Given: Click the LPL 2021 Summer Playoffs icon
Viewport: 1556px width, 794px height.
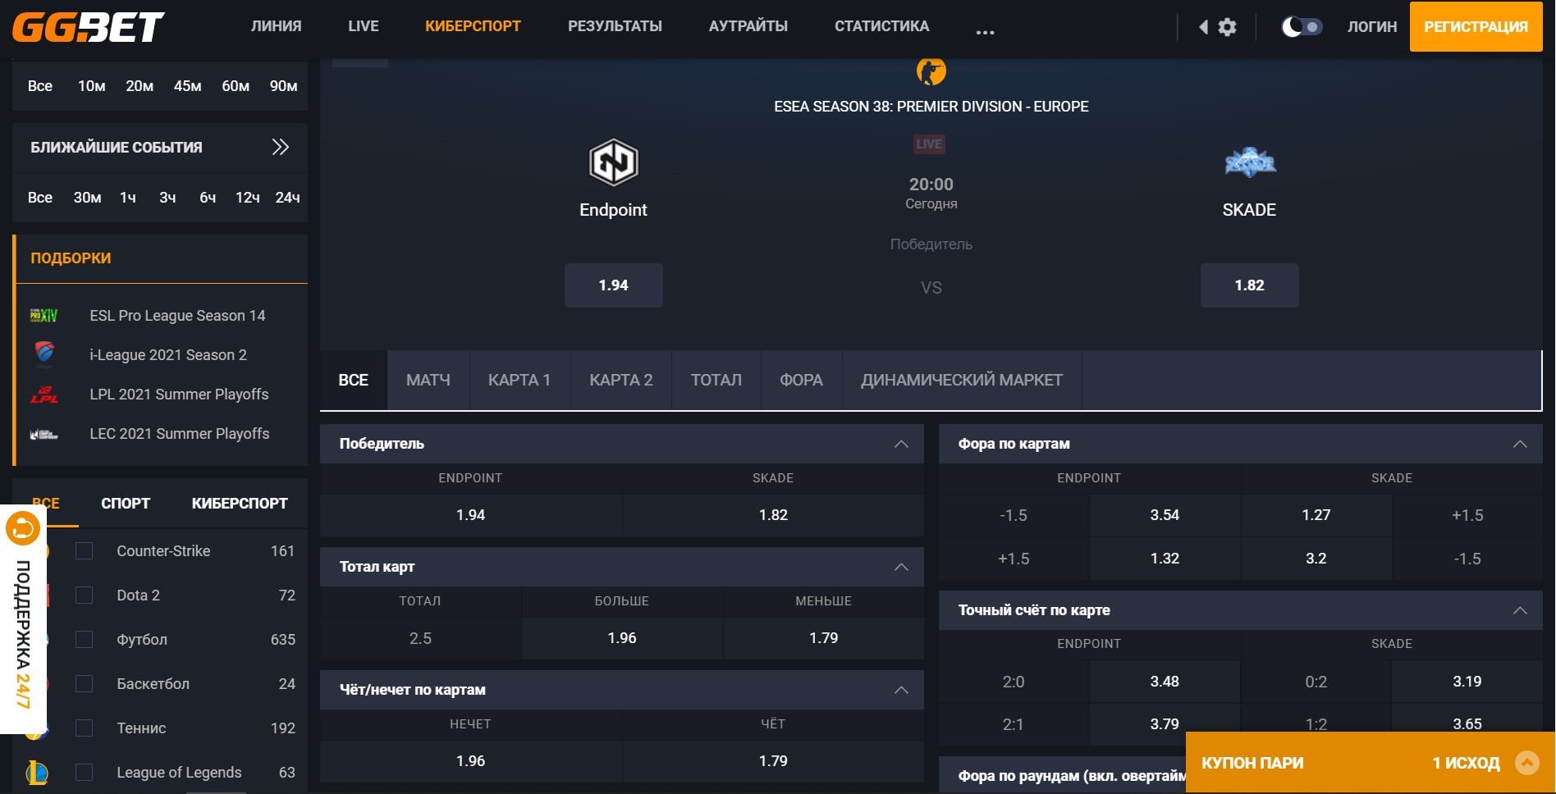Looking at the screenshot, I should [44, 395].
